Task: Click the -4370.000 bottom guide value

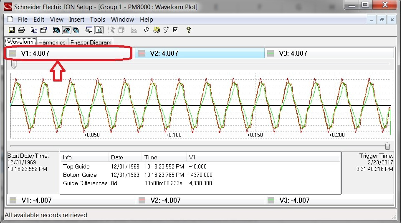Action: [200, 175]
